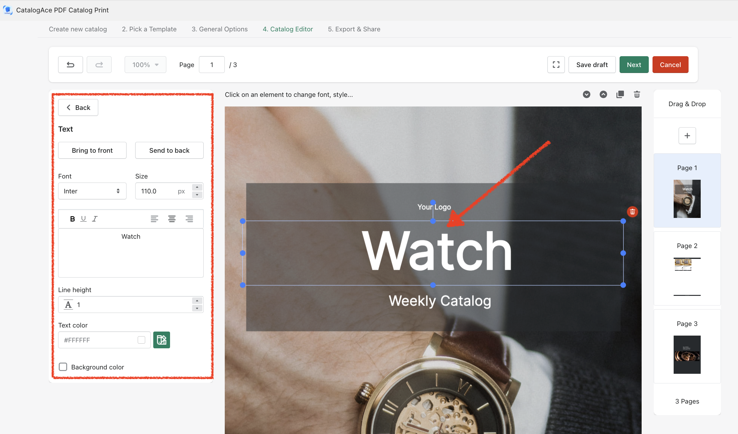
Task: Move page down with chevron-down icon
Action: 586,94
